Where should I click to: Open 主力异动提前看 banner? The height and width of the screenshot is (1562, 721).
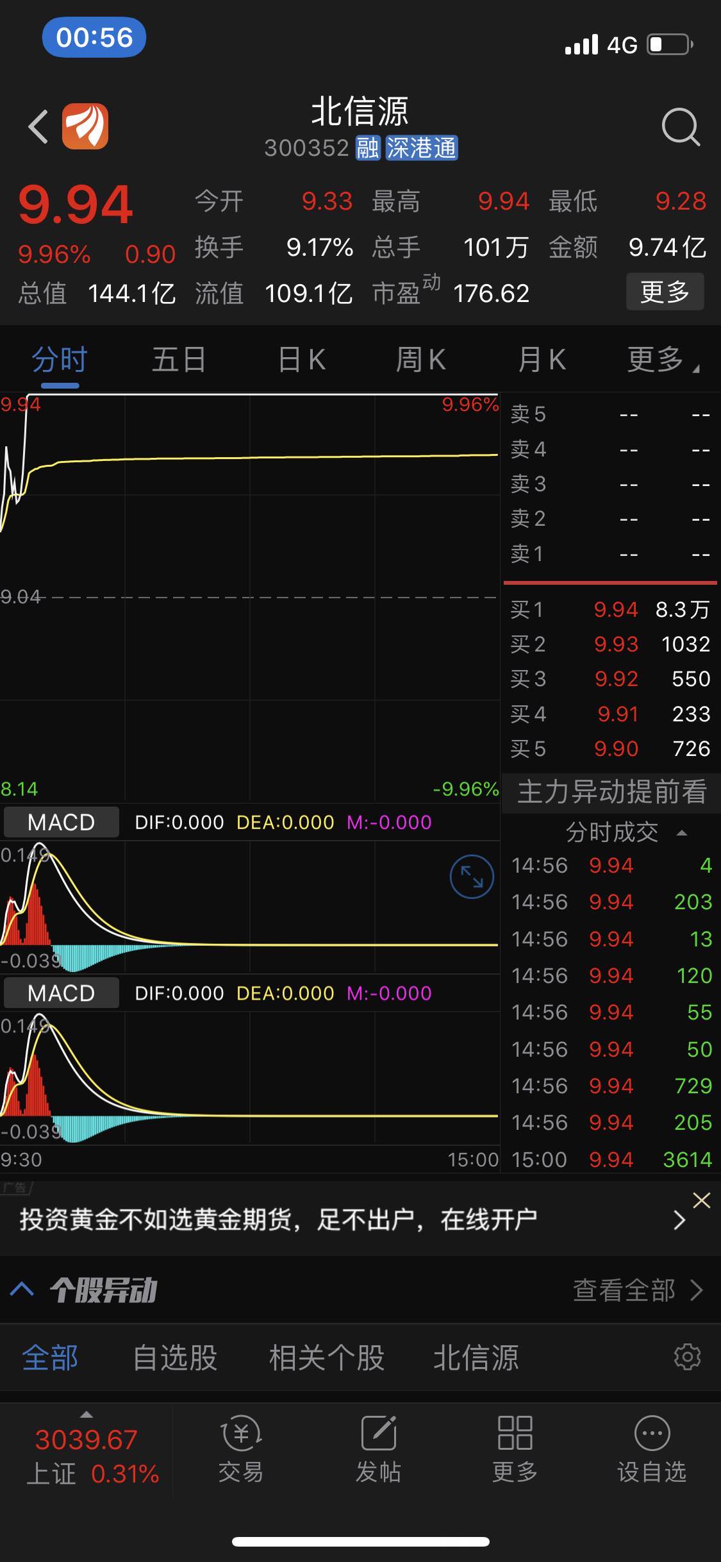click(611, 792)
